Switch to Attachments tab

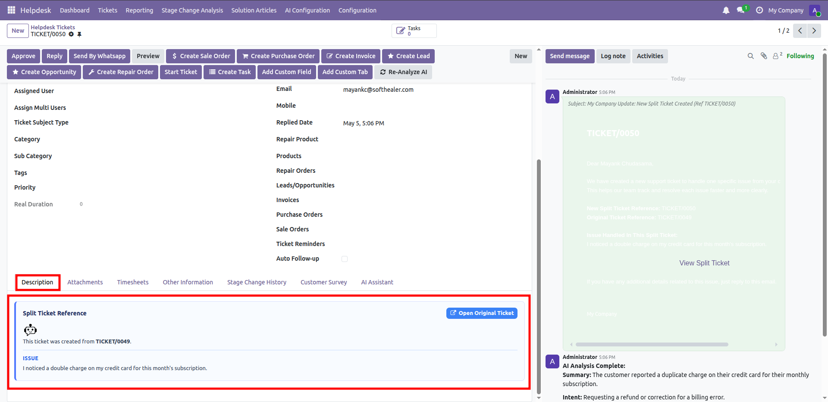click(85, 282)
